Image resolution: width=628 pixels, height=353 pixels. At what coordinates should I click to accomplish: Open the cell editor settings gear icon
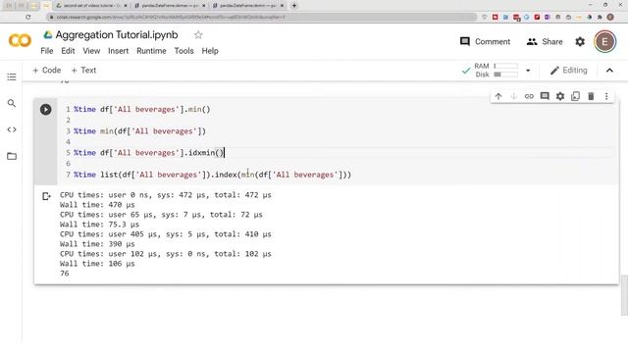[560, 96]
